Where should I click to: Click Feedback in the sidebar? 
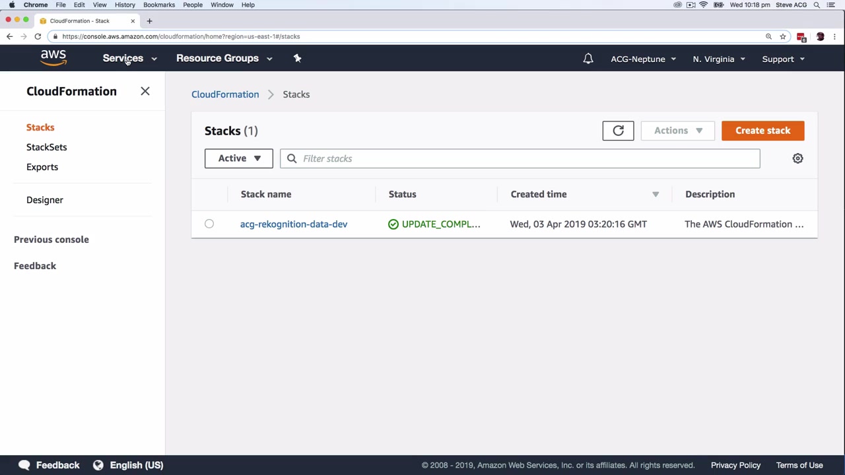click(x=35, y=266)
